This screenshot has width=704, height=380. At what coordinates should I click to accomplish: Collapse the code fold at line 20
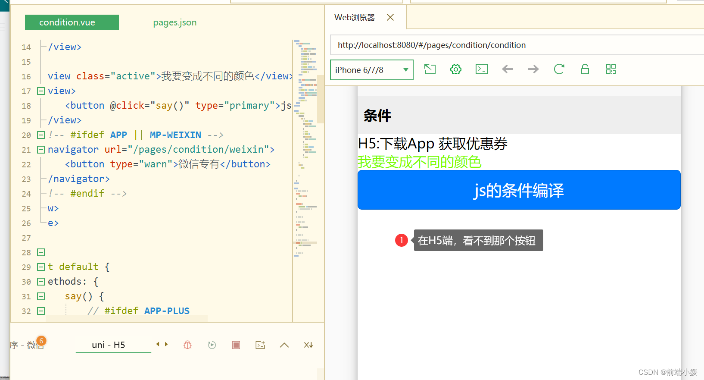41,135
